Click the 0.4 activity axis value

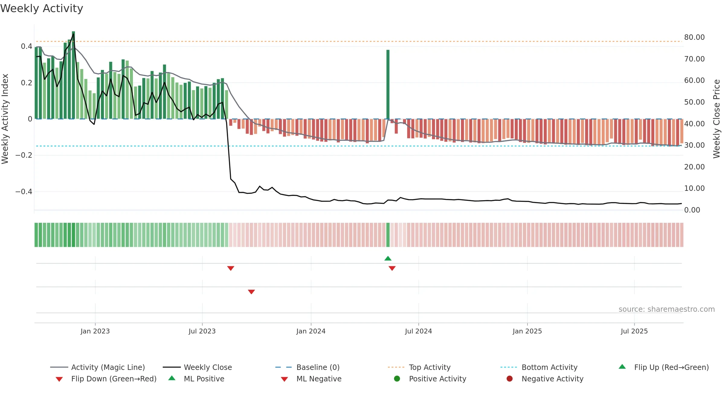click(x=26, y=46)
